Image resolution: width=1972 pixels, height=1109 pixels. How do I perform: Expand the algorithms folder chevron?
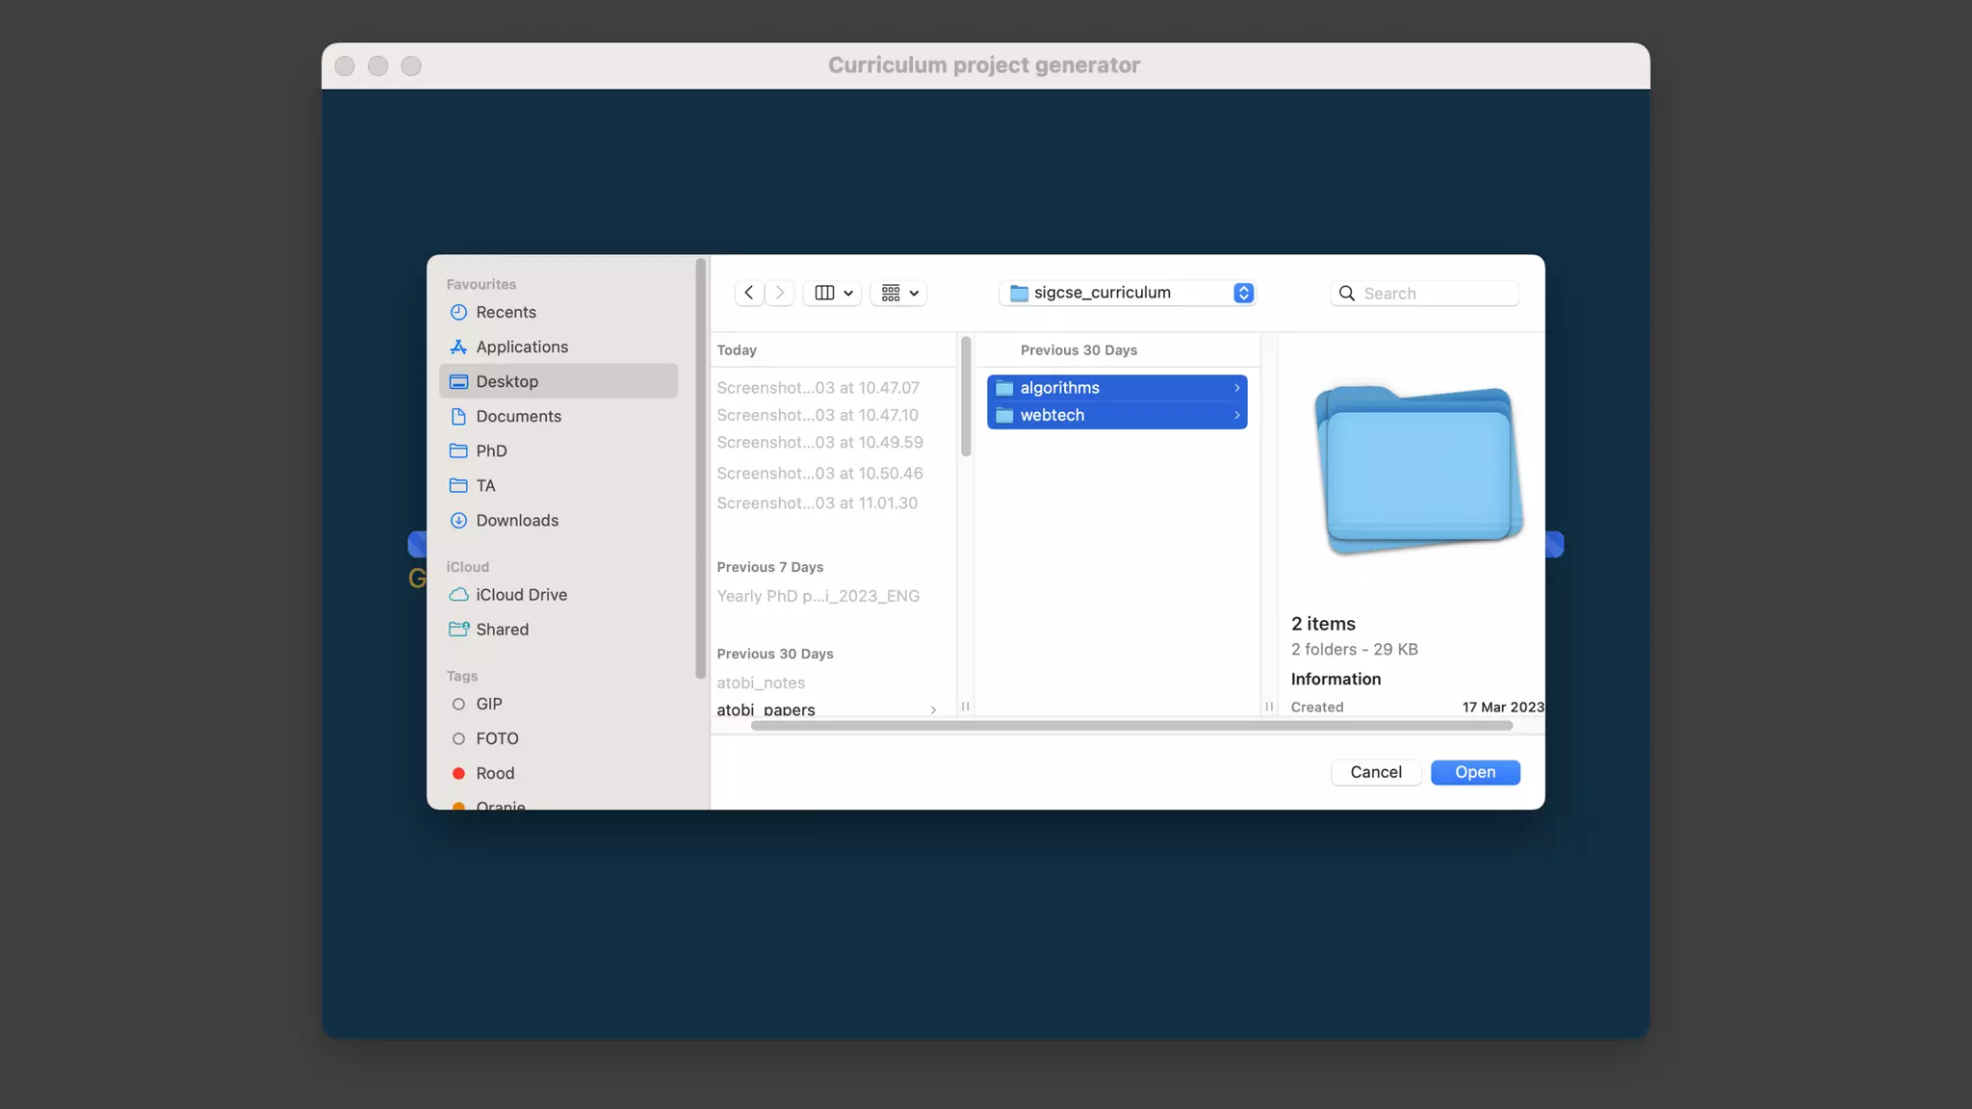pos(1236,388)
